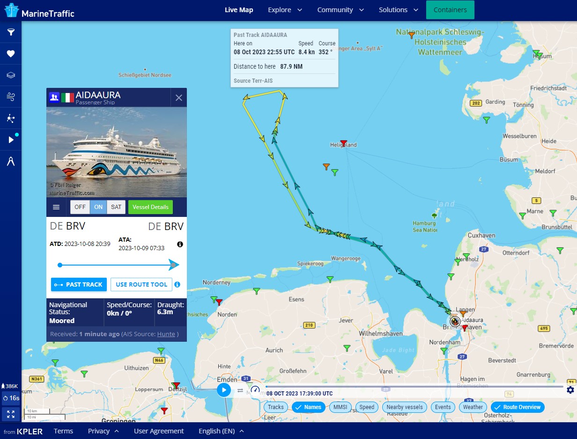Click the timeline progress slider bar
577x439 pixels.
[x=414, y=387]
